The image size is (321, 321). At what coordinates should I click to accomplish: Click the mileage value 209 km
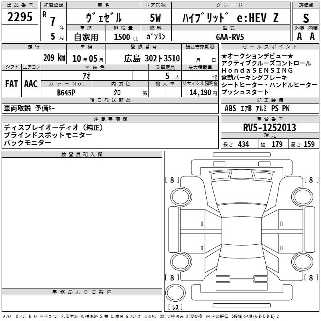tap(54, 58)
